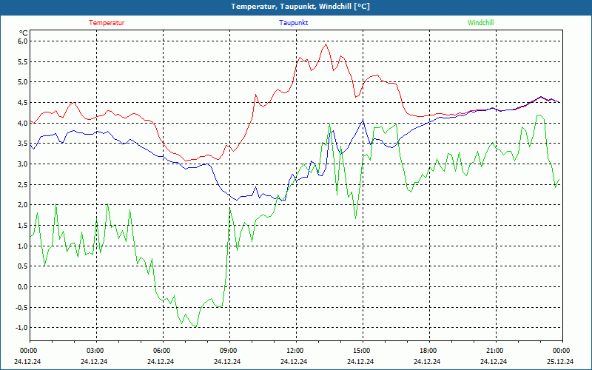Click the temperature peak near 13:20
The width and height of the screenshot is (592, 370).
326,44
